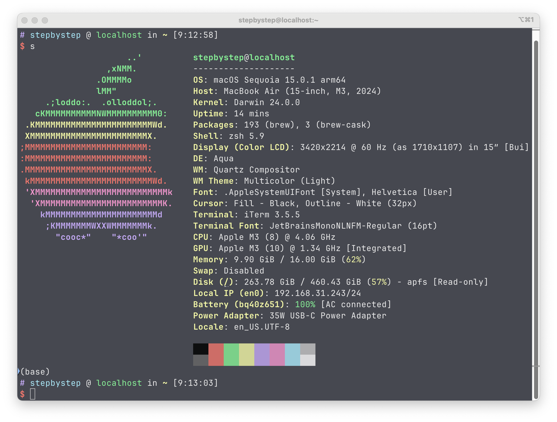Click the terminal cursor block at bottom prompt
The image size is (557, 422).
33,394
